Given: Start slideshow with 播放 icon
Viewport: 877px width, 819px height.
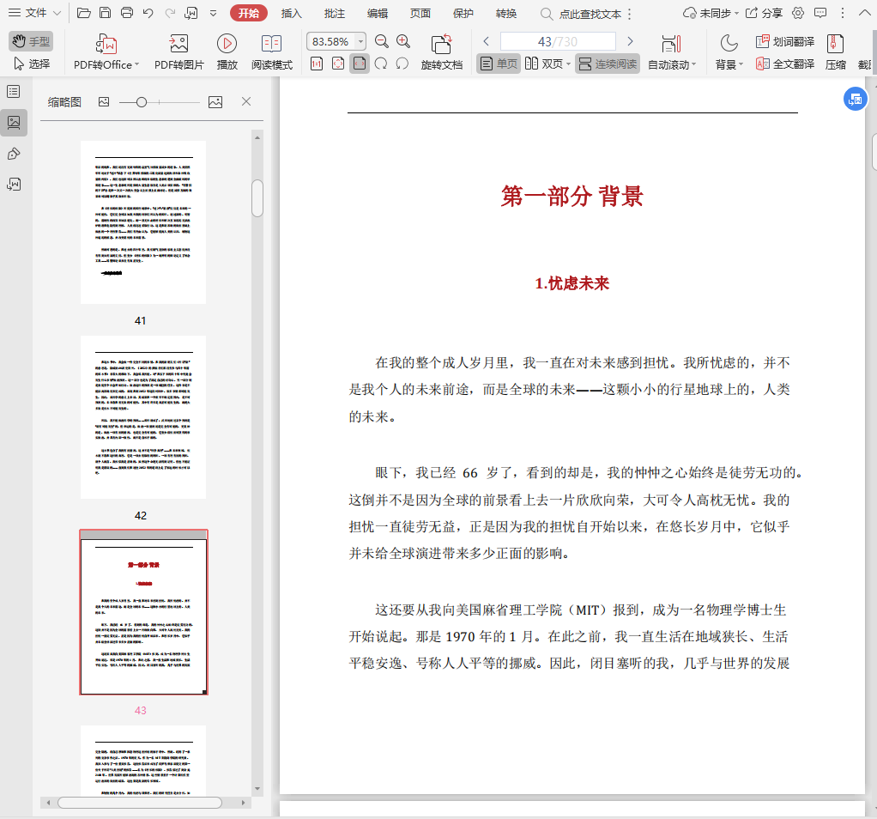Looking at the screenshot, I should pyautogui.click(x=227, y=45).
